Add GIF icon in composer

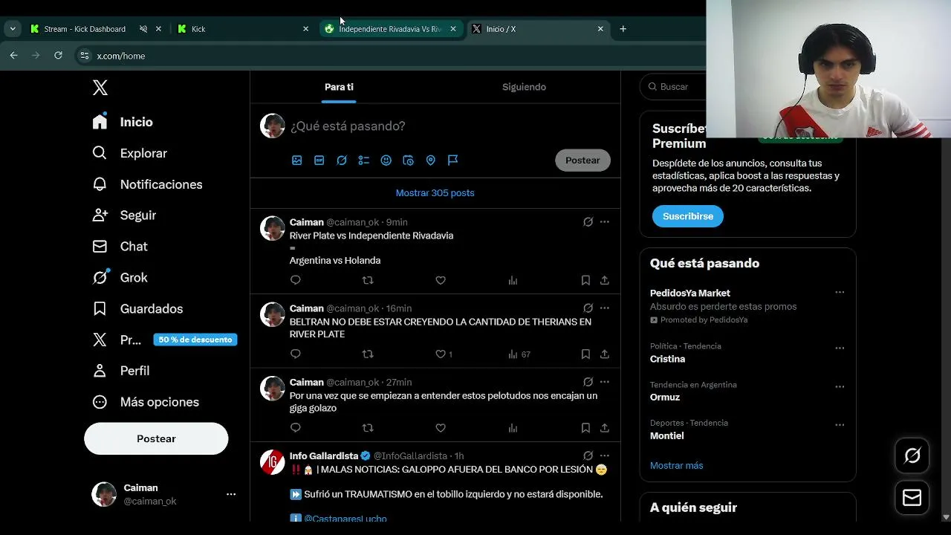coord(319,160)
